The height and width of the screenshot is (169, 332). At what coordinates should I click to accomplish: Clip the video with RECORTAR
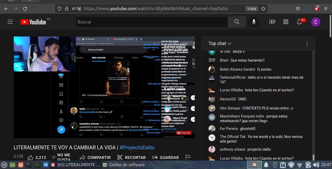(131, 157)
